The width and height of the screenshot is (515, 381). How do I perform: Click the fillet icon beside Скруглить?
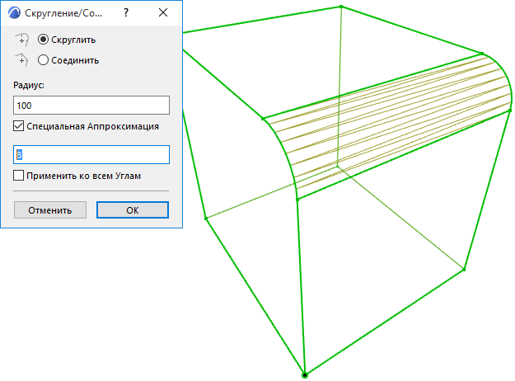[x=22, y=40]
